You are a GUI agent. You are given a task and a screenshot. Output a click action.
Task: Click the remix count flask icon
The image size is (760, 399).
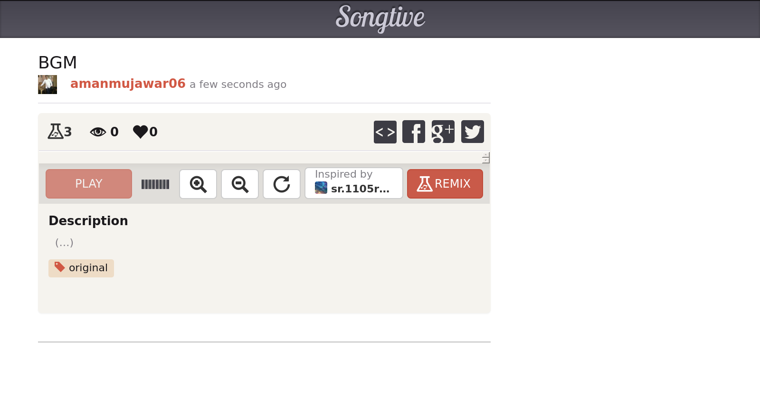point(56,131)
